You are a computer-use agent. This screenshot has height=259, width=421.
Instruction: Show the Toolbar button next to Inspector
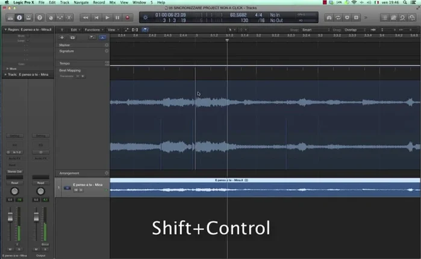click(x=28, y=17)
